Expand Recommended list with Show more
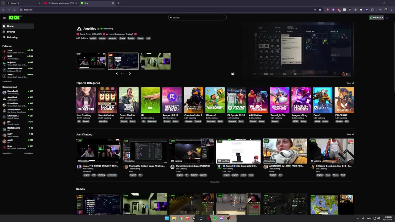The height and width of the screenshot is (222, 395). [7, 153]
